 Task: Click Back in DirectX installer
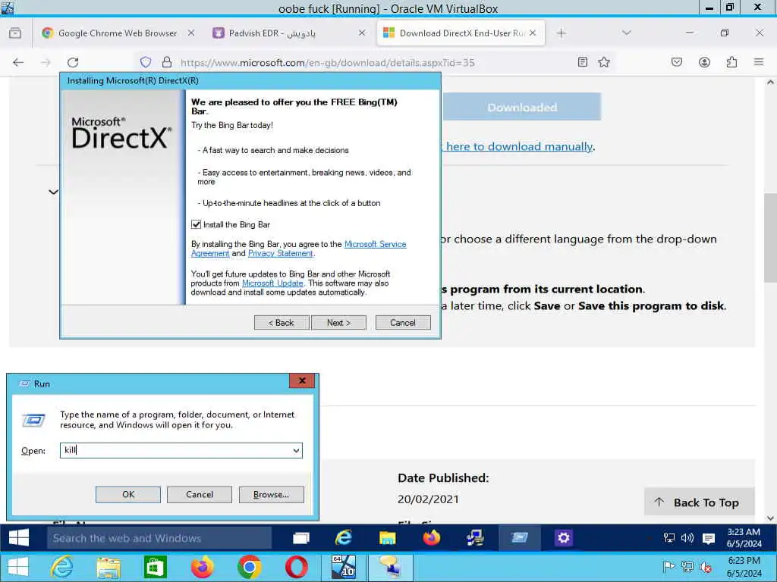click(282, 323)
